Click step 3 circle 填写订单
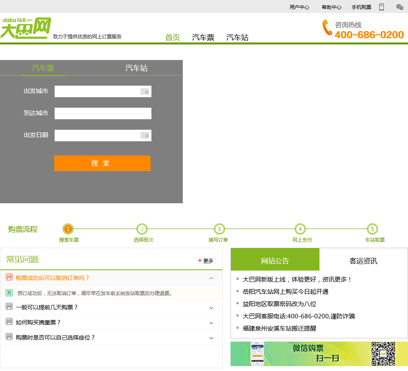This screenshot has width=408, height=371. 220,229
